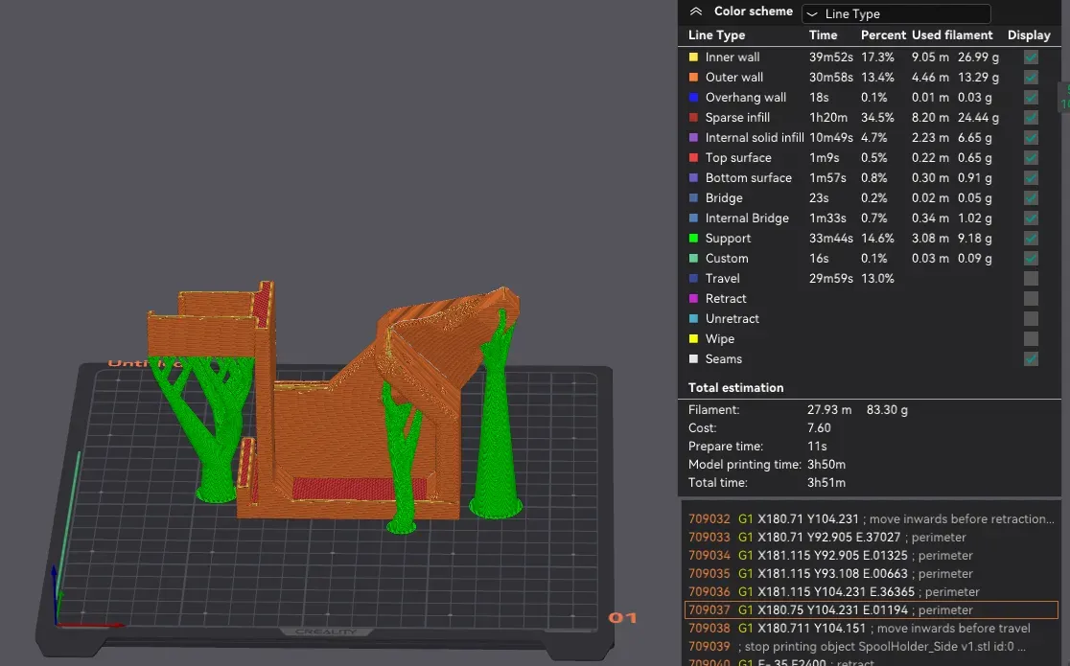1070x666 pixels.
Task: Toggle Internal solid infill display checkbox
Action: point(1031,138)
